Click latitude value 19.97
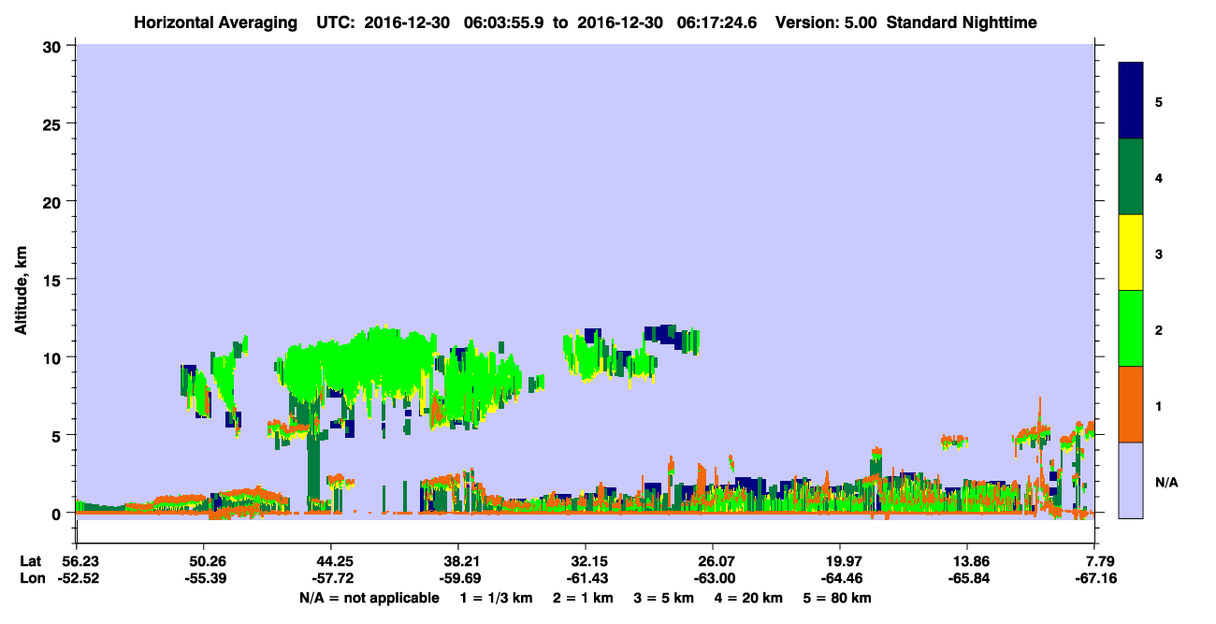 (x=840, y=561)
